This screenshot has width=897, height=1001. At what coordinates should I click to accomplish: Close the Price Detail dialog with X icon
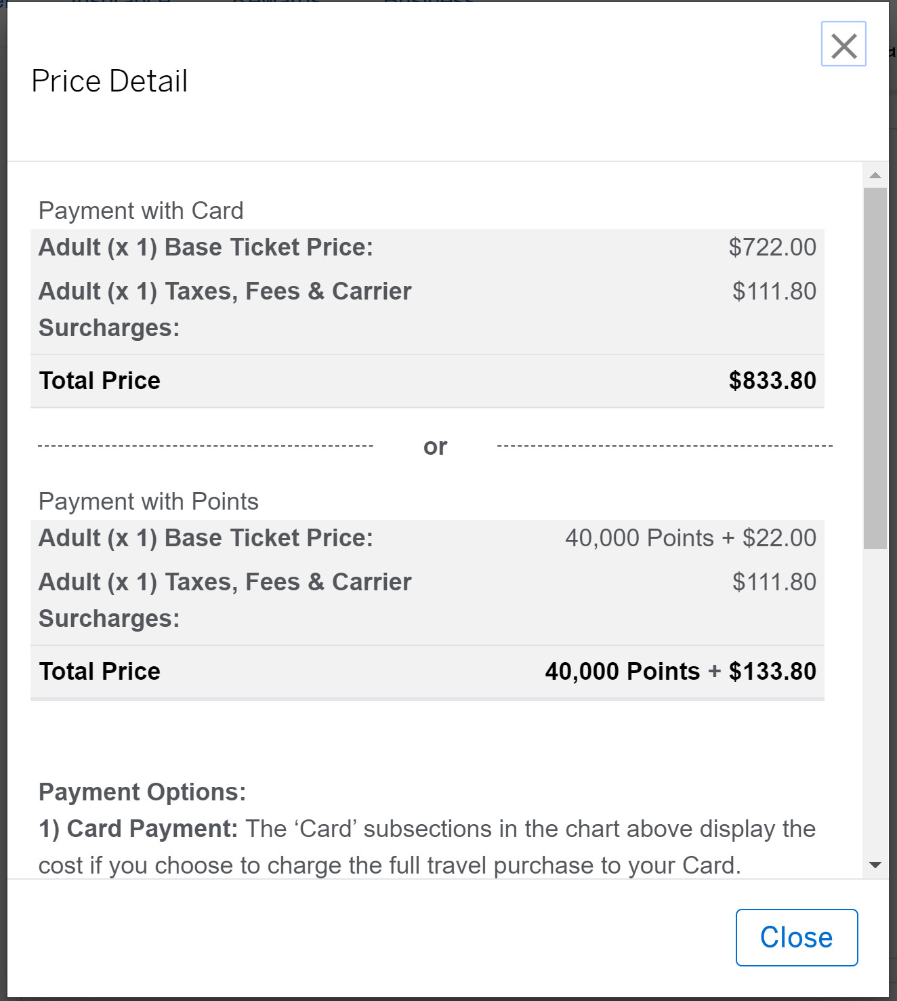pos(843,45)
